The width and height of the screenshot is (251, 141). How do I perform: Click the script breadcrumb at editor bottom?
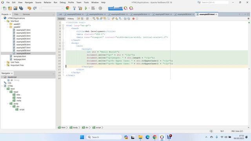click(x=98, y=128)
